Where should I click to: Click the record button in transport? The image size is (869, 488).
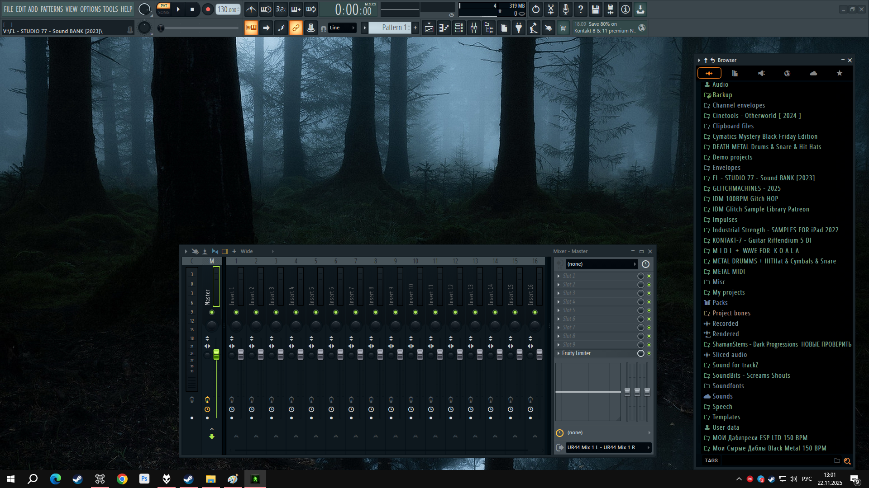tap(208, 9)
